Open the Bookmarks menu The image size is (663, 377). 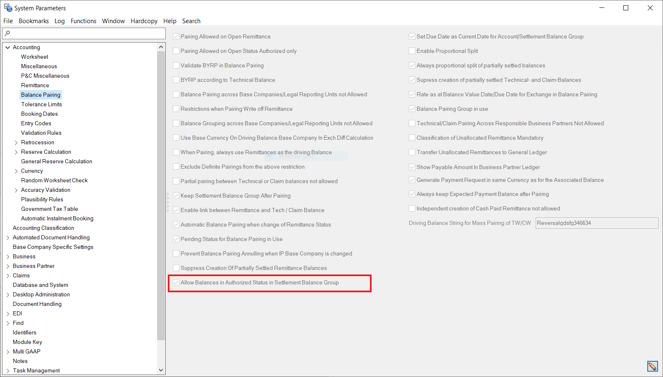click(33, 21)
